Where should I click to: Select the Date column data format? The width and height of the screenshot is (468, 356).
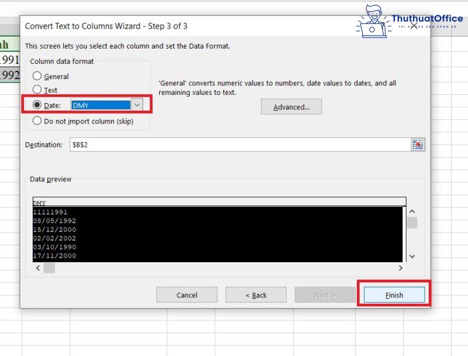(36, 105)
